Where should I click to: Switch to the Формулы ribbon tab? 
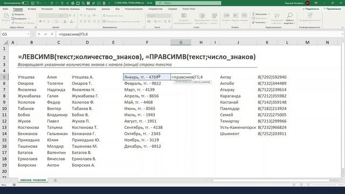pos(91,9)
